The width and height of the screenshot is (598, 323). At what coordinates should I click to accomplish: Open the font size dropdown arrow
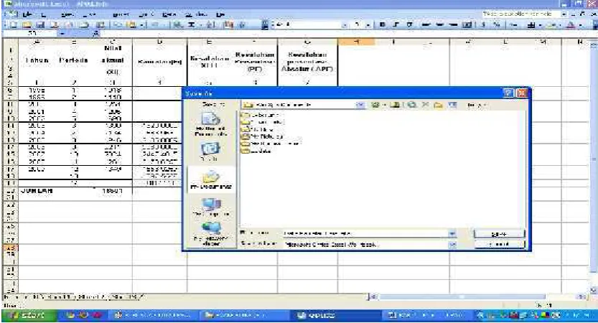pos(368,25)
